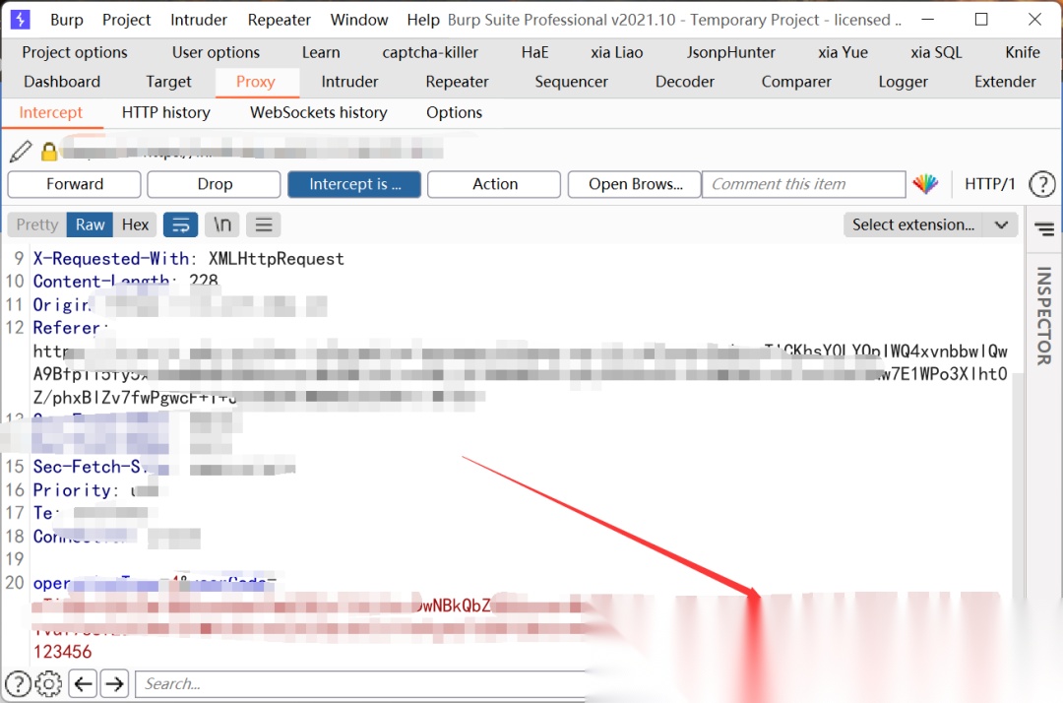This screenshot has width=1063, height=703.
Task: Switch editor to Raw view
Action: (x=91, y=224)
